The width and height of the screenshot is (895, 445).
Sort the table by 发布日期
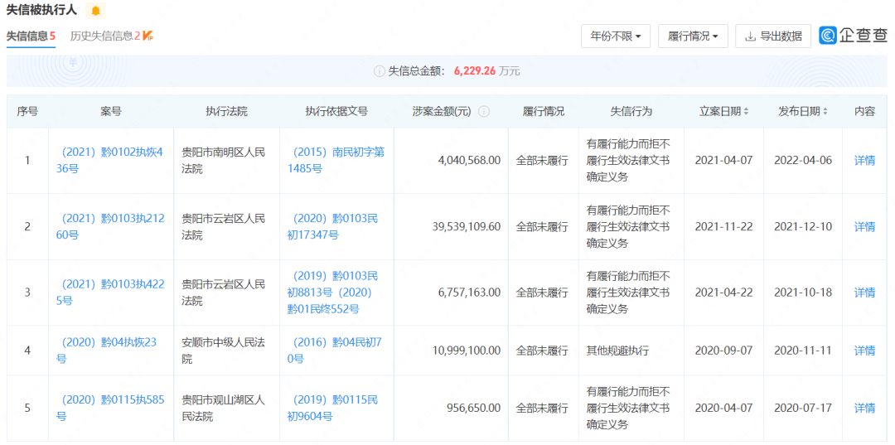[x=803, y=112]
